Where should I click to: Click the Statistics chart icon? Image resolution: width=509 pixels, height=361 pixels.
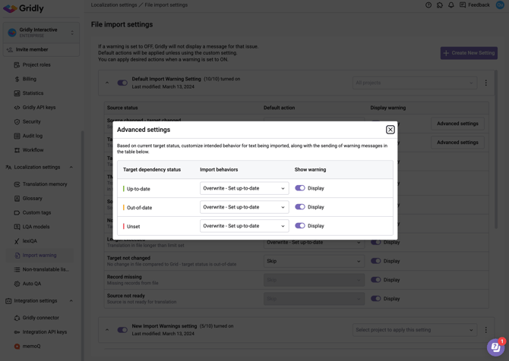pyautogui.click(x=17, y=93)
